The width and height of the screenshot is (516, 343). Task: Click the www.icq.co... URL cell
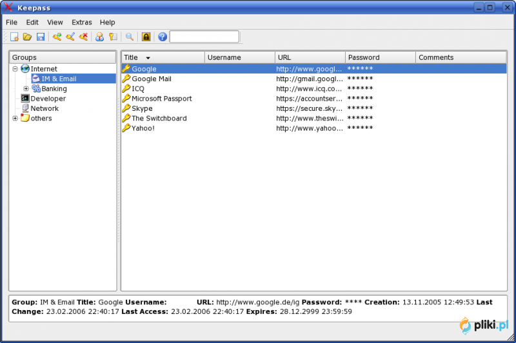(x=309, y=89)
